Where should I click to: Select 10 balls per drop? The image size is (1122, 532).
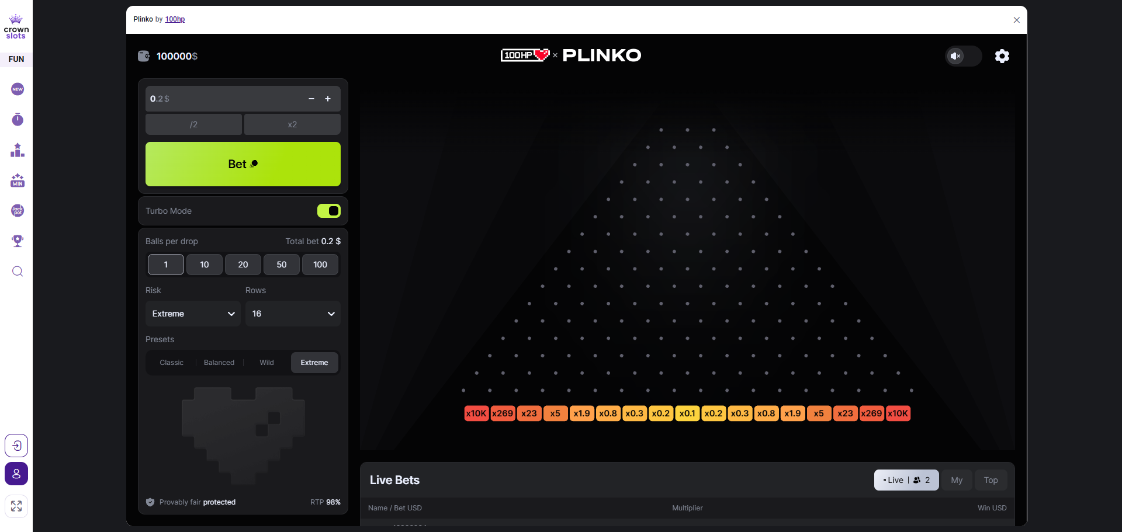pyautogui.click(x=205, y=265)
